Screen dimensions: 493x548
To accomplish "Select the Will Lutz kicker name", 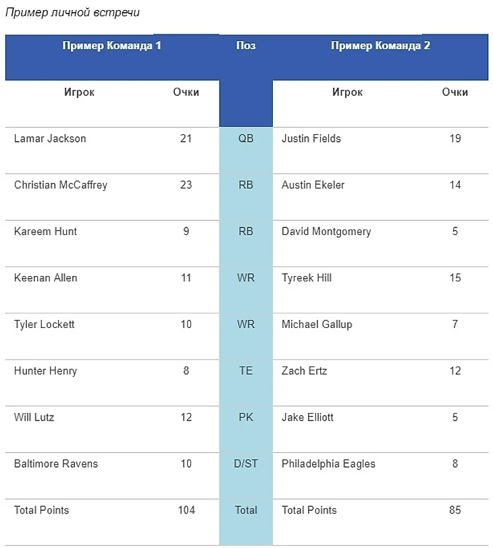I will click(34, 417).
